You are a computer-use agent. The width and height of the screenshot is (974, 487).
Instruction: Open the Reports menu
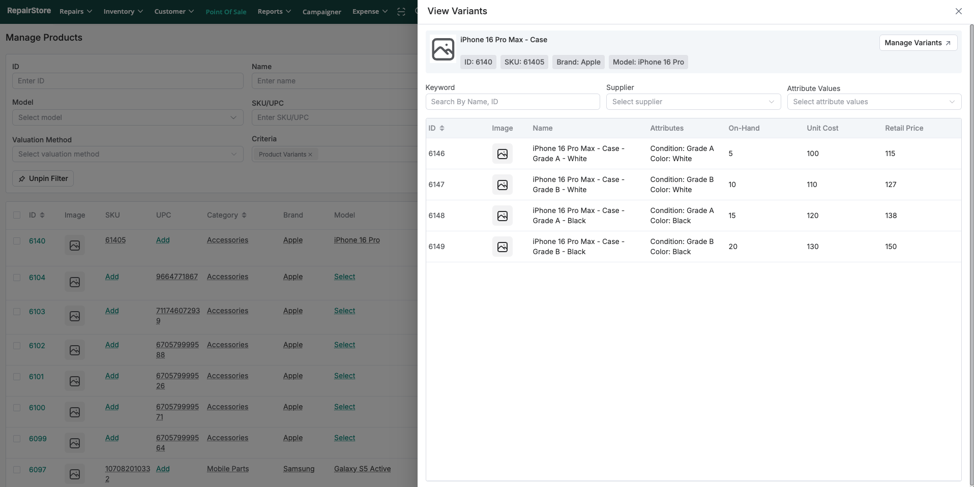pyautogui.click(x=274, y=12)
